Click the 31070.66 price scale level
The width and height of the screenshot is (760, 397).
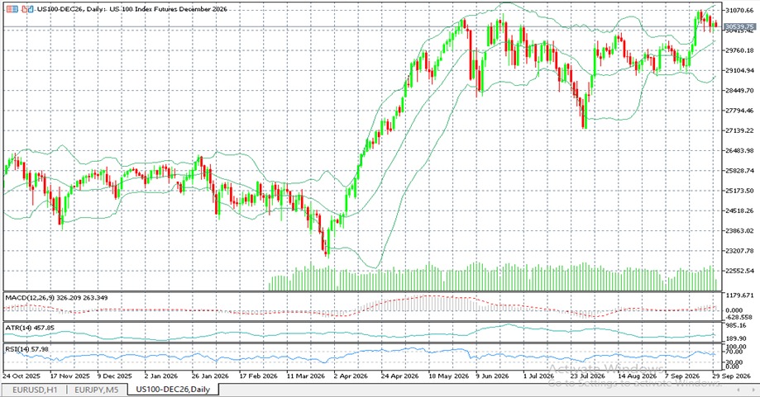[739, 10]
